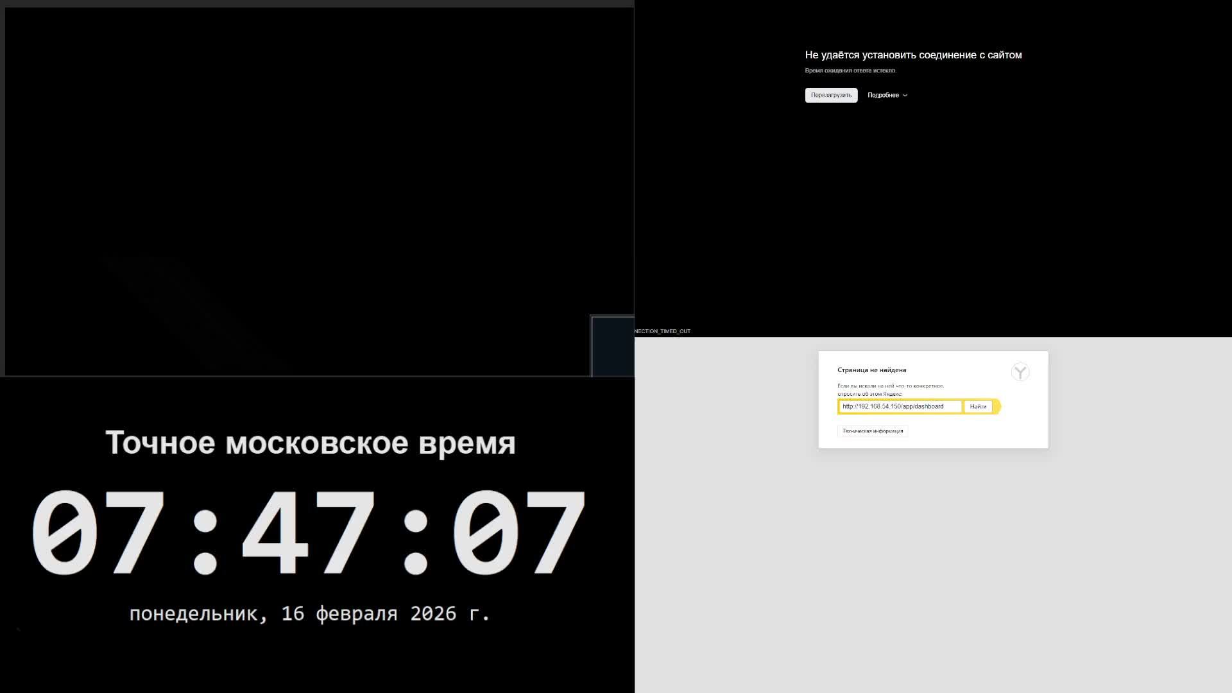
Task: Click the connection failed error heading
Action: point(913,55)
